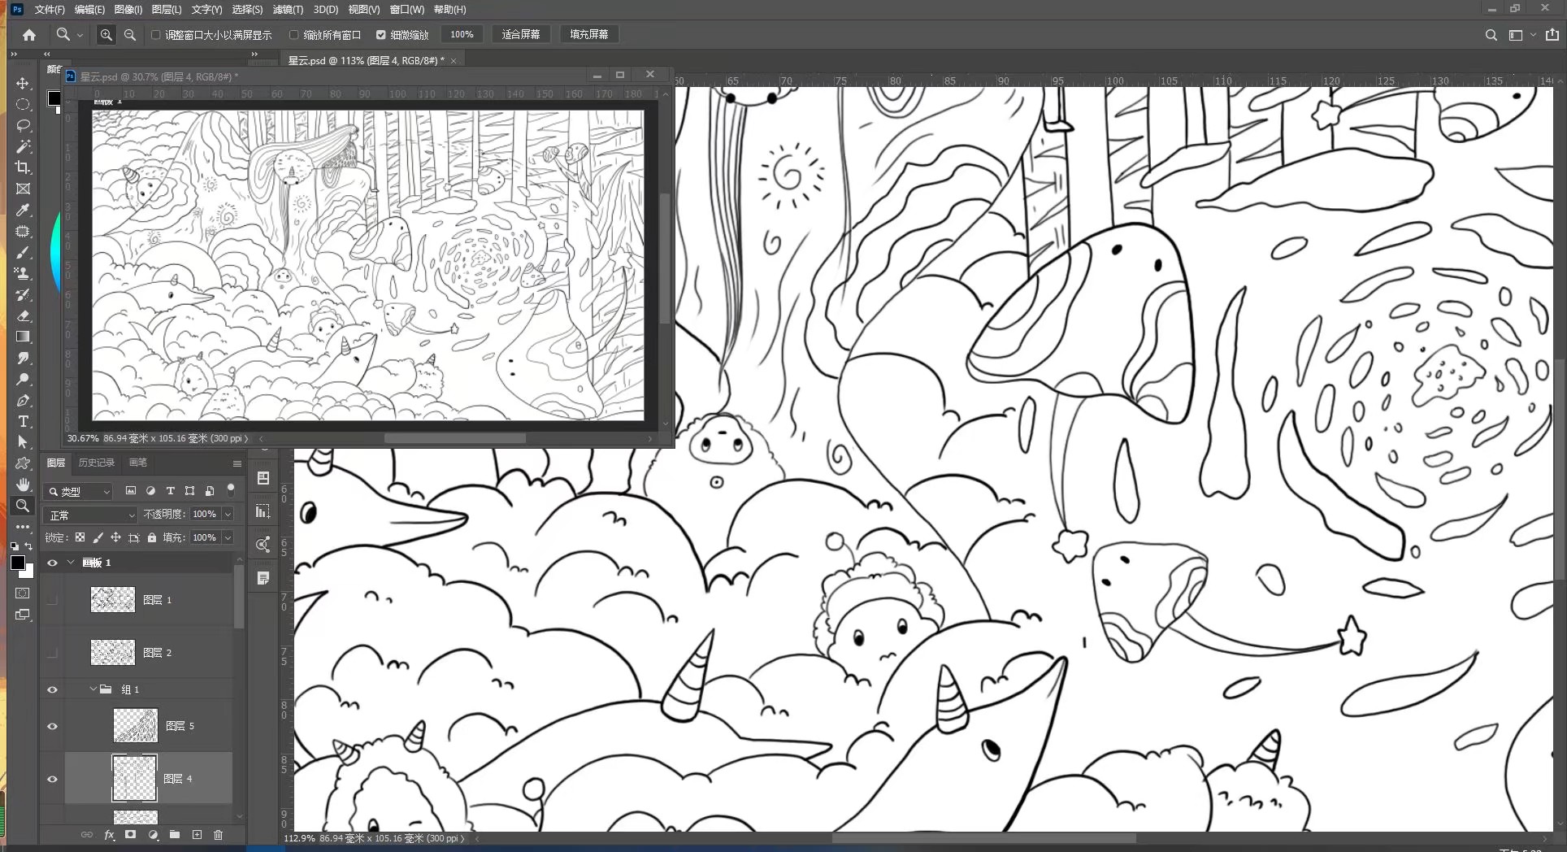The image size is (1567, 852).
Task: Select the Horizontal Type tool
Action: pos(23,421)
